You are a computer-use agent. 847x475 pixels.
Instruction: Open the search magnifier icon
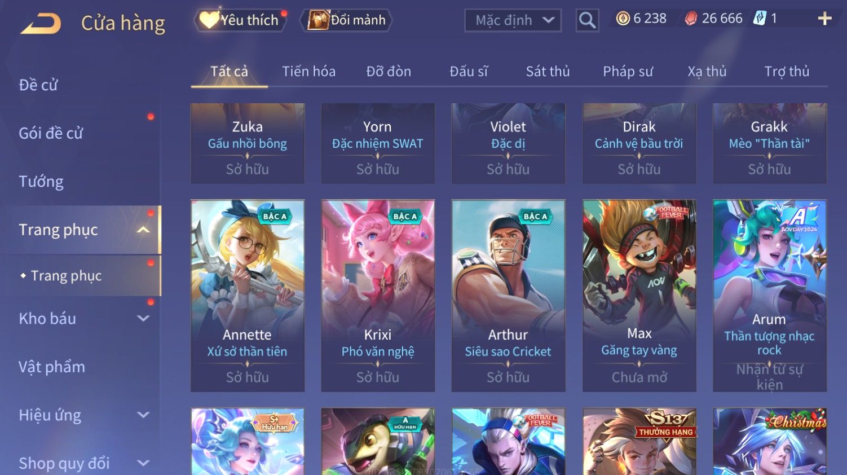pyautogui.click(x=587, y=21)
